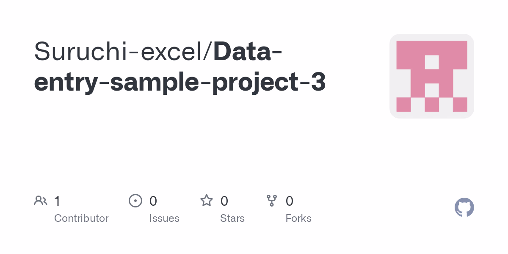Click the bottom-right pink square of the identicon
The image size is (508, 254).
[460, 105]
